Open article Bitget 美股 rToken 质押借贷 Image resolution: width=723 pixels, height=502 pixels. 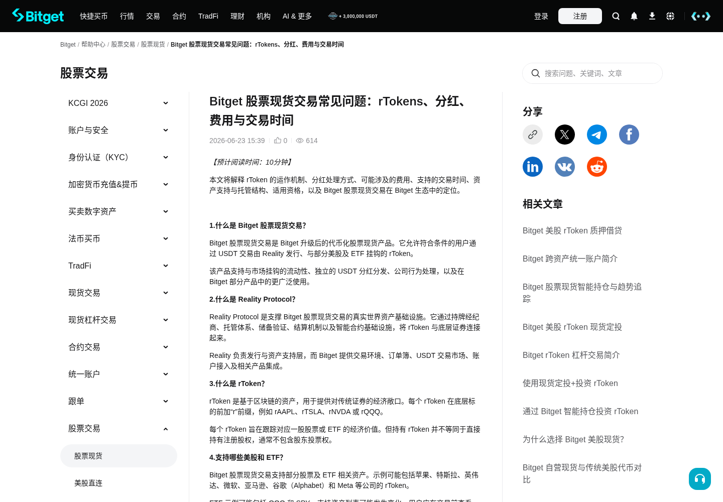572,230
